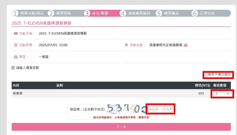Click the location pin icon beside 活動地點
Image resolution: width=237 pixels, height=135 pixels.
pos(127,45)
